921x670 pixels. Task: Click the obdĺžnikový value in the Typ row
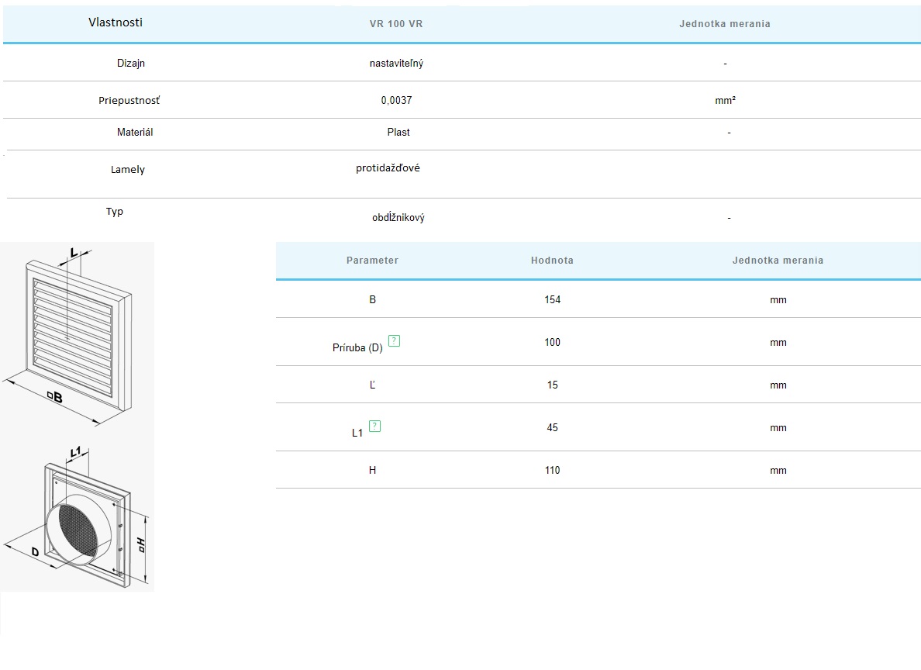coord(398,218)
